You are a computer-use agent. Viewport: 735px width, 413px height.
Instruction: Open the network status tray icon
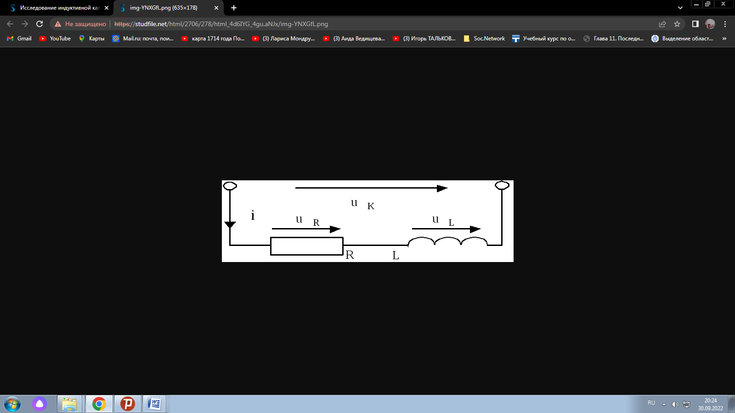(x=686, y=404)
